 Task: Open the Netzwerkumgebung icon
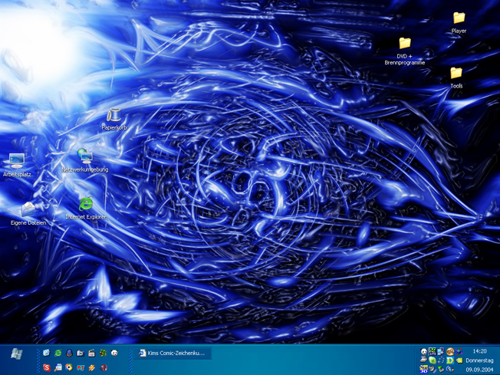[x=85, y=156]
